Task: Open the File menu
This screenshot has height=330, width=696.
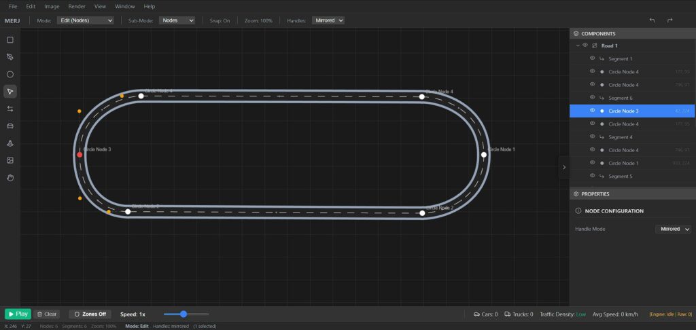Action: [13, 7]
